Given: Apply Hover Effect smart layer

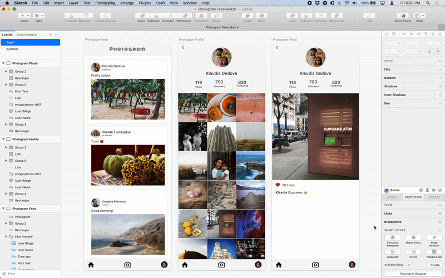Looking at the screenshot, I should [413, 238].
